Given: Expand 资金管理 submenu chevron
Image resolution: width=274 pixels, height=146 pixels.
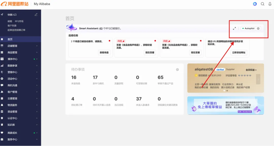Looking at the screenshot, I should (x=37, y=112).
